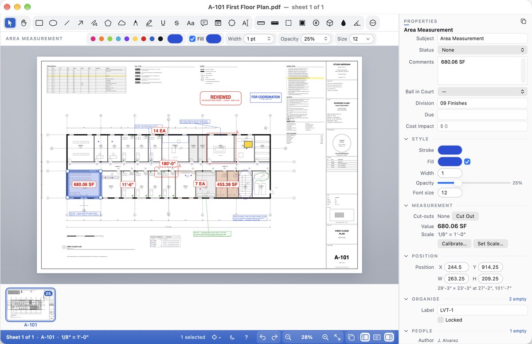
Task: Open the Opacity 25% dropdown in toolbar
Action: click(316, 39)
